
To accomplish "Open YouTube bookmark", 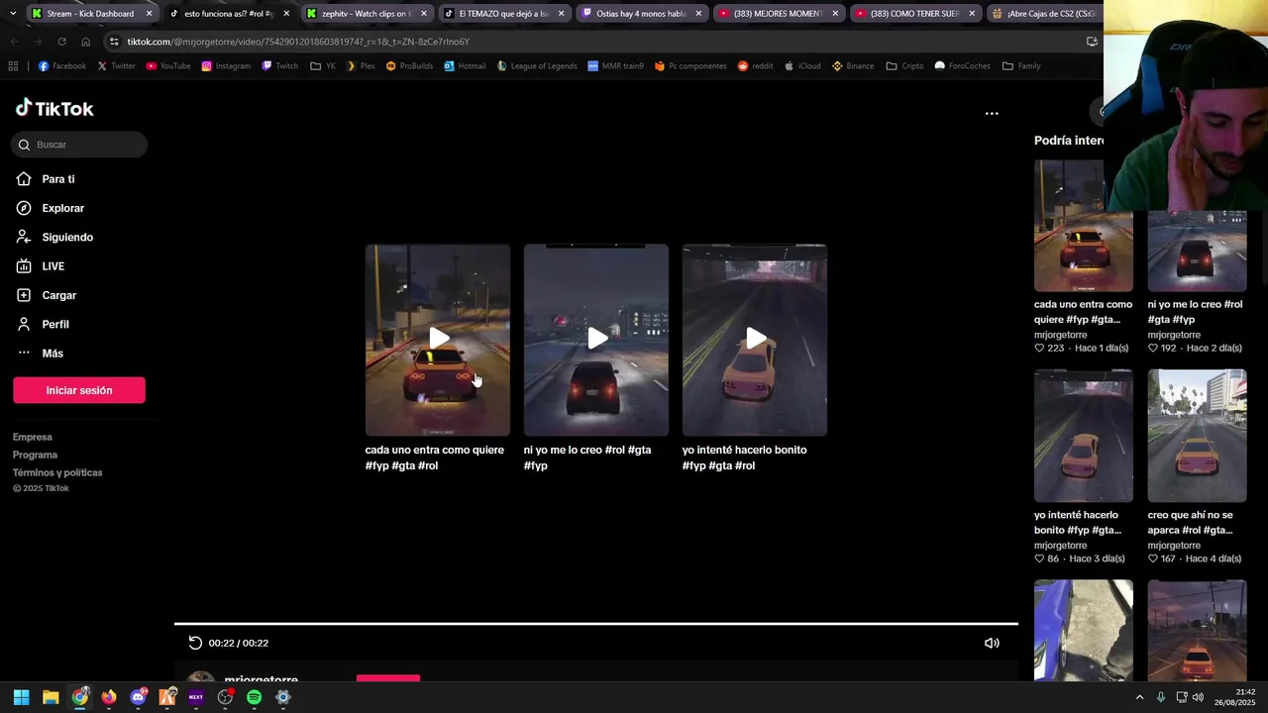I will (168, 66).
